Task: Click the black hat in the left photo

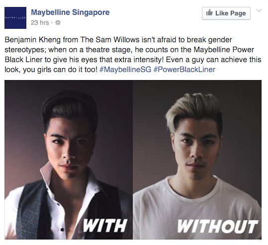Action: 69,105
